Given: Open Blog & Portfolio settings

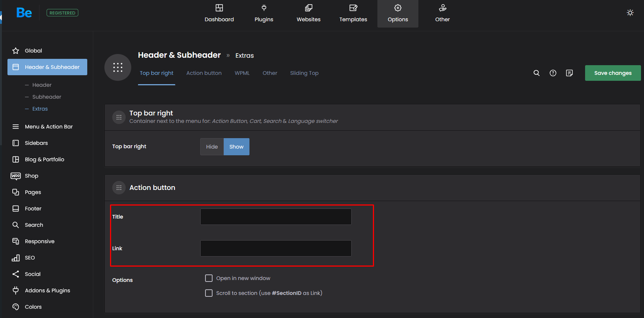Looking at the screenshot, I should tap(47, 159).
